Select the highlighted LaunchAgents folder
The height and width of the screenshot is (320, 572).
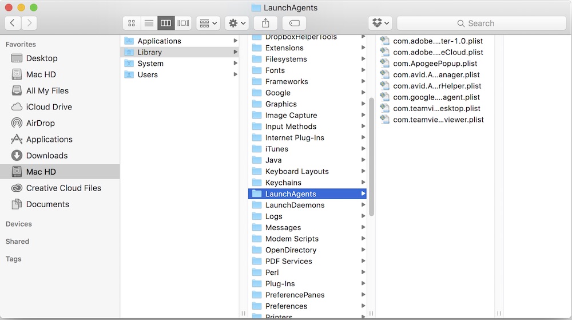pos(308,193)
